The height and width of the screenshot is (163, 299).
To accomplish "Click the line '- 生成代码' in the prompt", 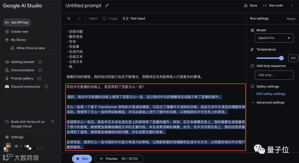I will click(75, 52).
